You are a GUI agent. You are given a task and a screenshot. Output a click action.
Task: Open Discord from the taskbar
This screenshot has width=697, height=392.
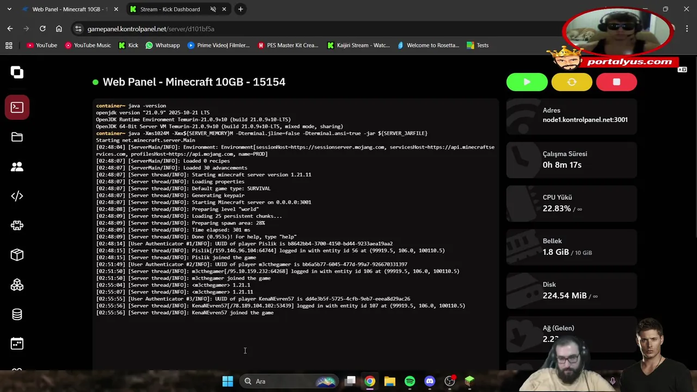coord(430,381)
